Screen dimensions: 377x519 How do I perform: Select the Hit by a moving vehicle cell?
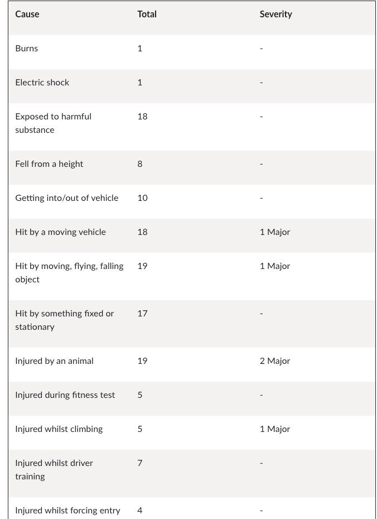click(x=60, y=232)
